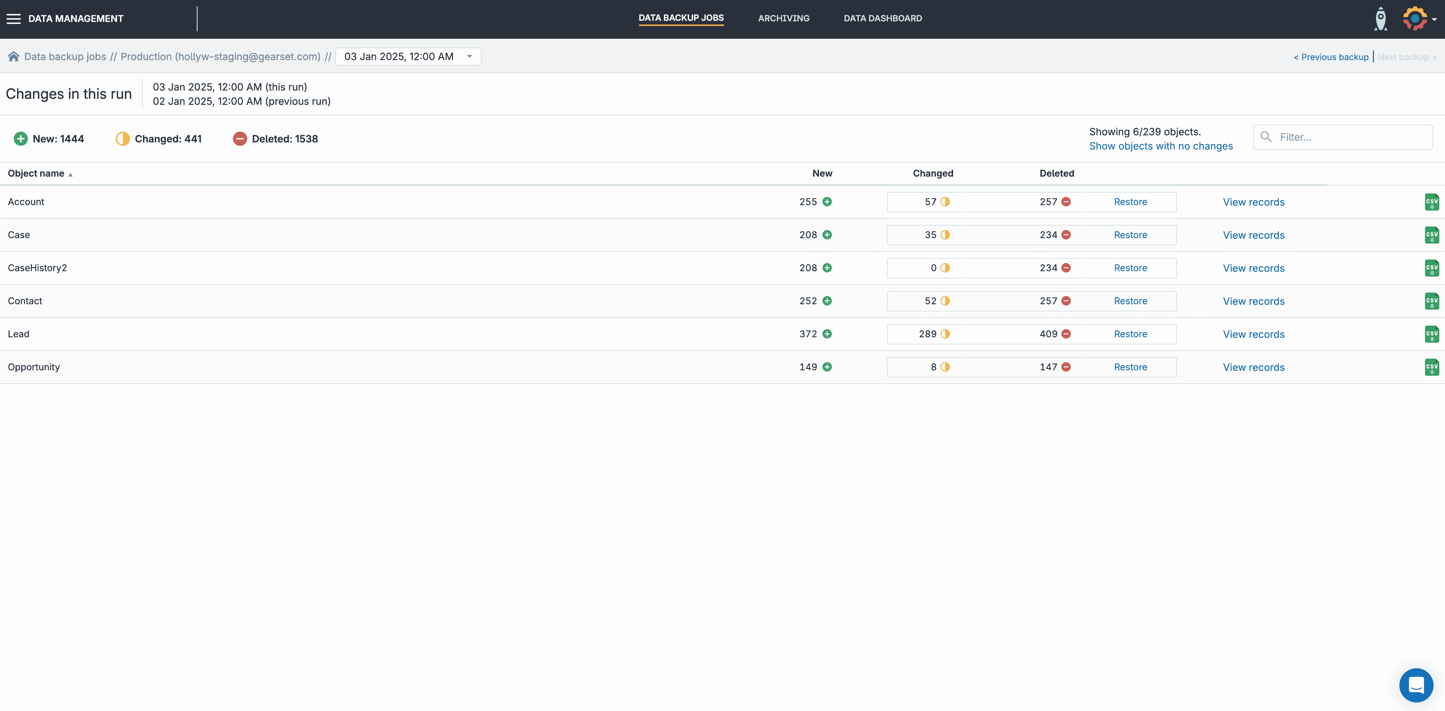Open the Data Dashboard tab
The width and height of the screenshot is (1445, 711).
point(882,19)
